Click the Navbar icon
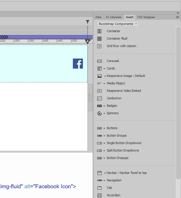181x198 pixels. [x=100, y=173]
